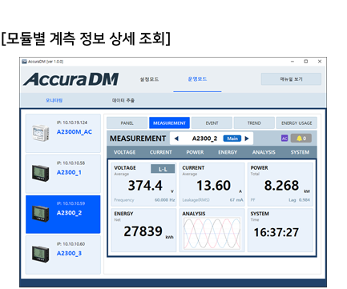Open the SYSTEM sub-menu
Screen dimensions: 347x289
tap(300, 152)
